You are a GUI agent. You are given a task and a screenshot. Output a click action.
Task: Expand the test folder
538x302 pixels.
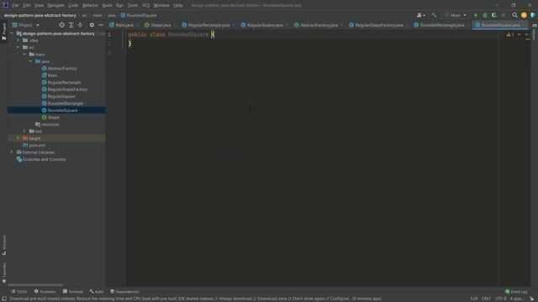(x=24, y=131)
